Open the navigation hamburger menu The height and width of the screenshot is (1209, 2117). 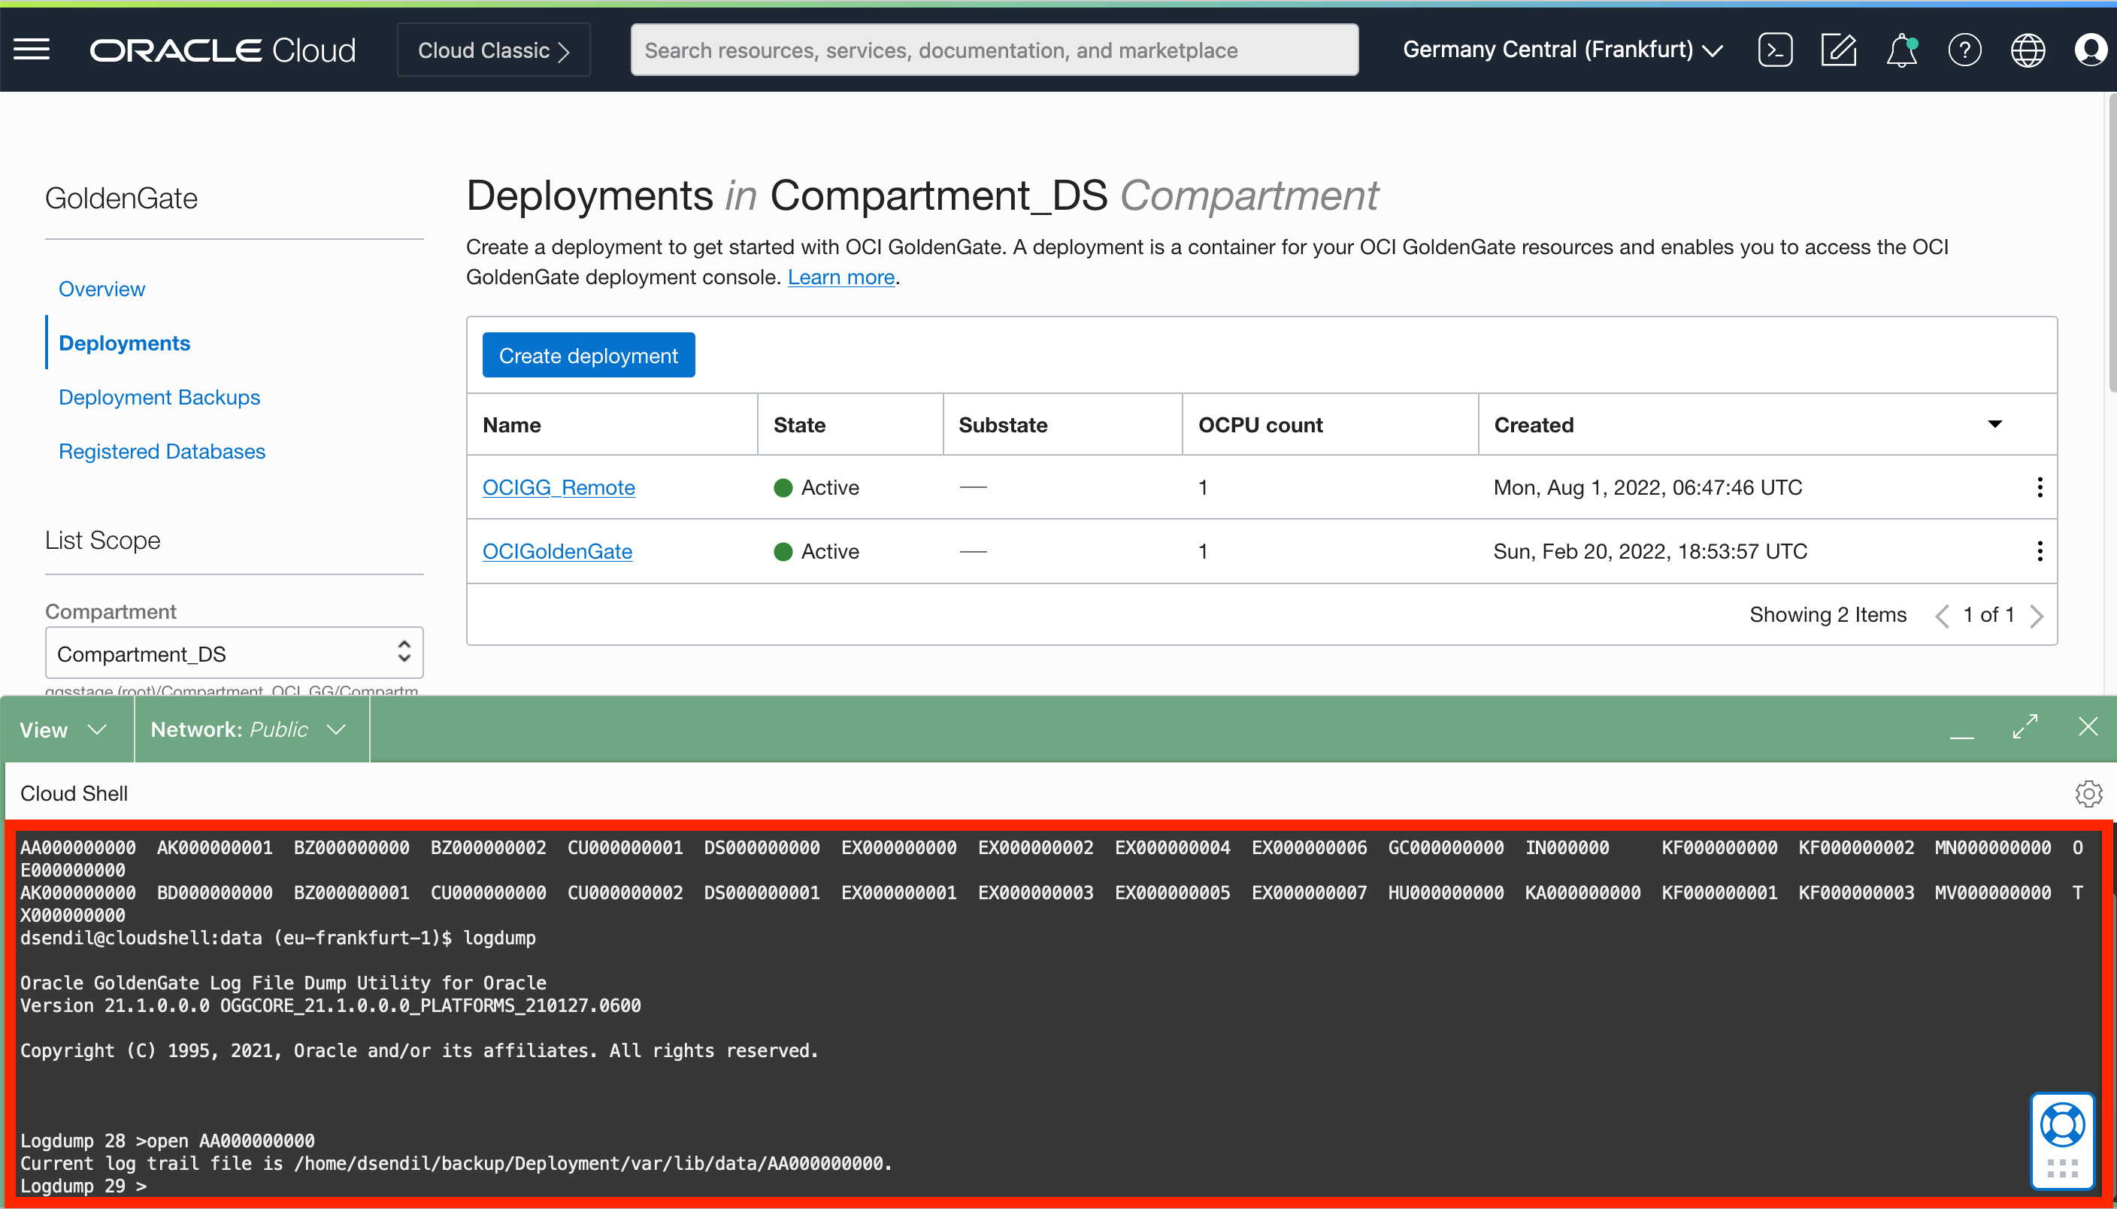(x=32, y=49)
